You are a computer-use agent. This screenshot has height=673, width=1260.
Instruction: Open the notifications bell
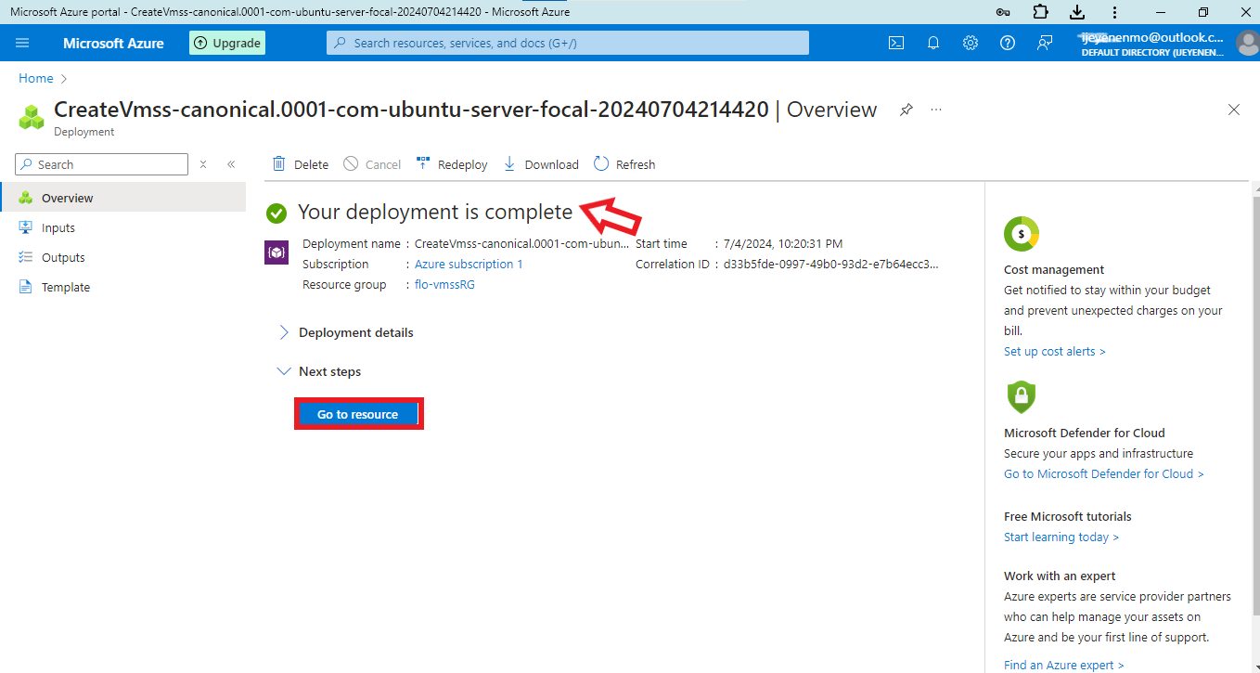[x=933, y=43]
